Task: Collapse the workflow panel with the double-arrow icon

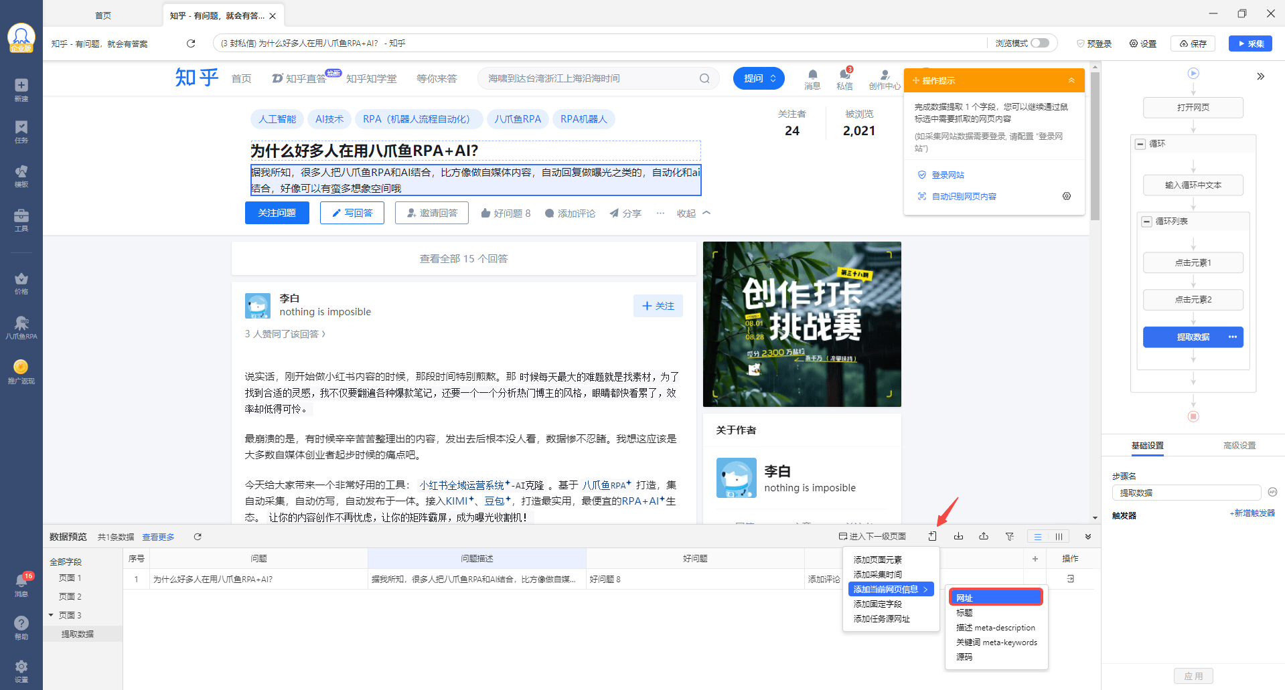Action: tap(1261, 76)
